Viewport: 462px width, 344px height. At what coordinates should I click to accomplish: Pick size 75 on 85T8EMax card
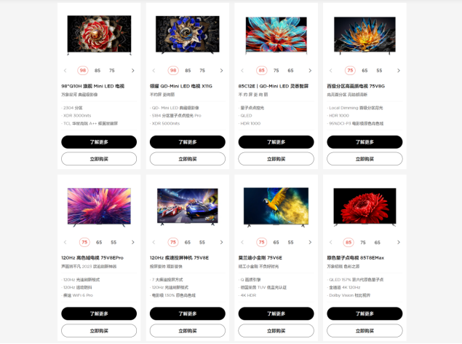(363, 242)
